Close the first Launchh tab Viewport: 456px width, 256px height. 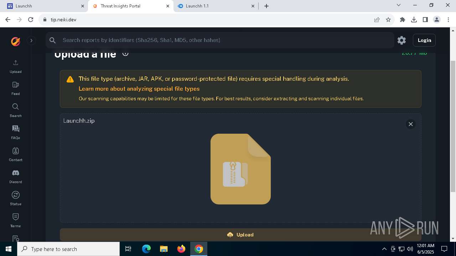tap(83, 6)
